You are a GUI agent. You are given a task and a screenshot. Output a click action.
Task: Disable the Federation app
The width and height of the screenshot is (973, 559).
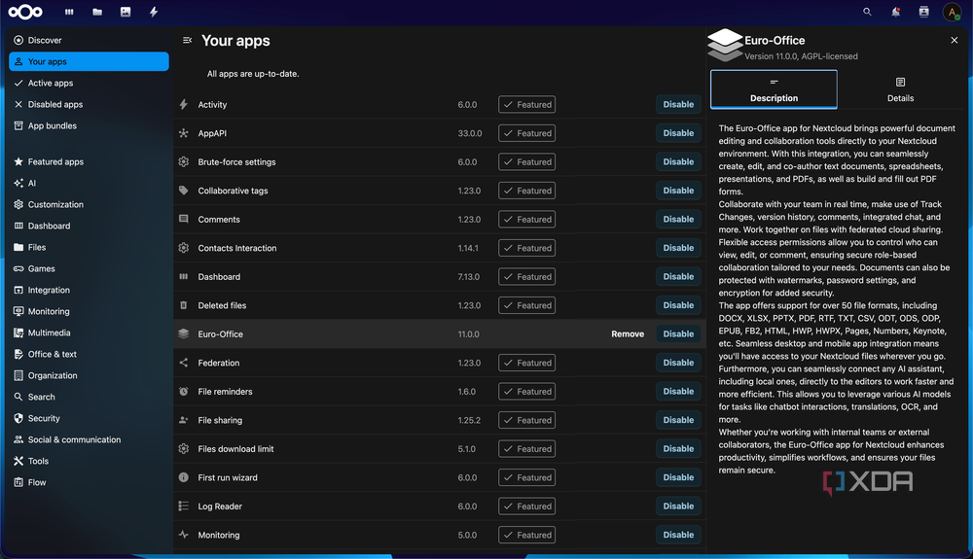pos(678,363)
